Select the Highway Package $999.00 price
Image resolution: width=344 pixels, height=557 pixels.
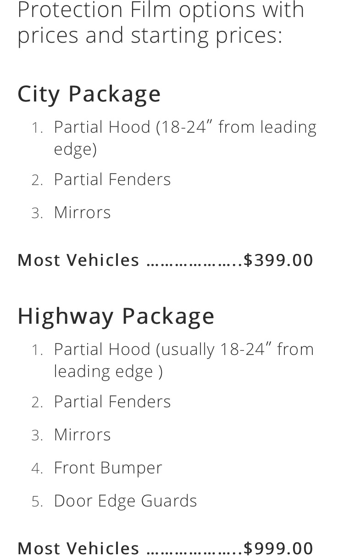pyautogui.click(x=278, y=548)
